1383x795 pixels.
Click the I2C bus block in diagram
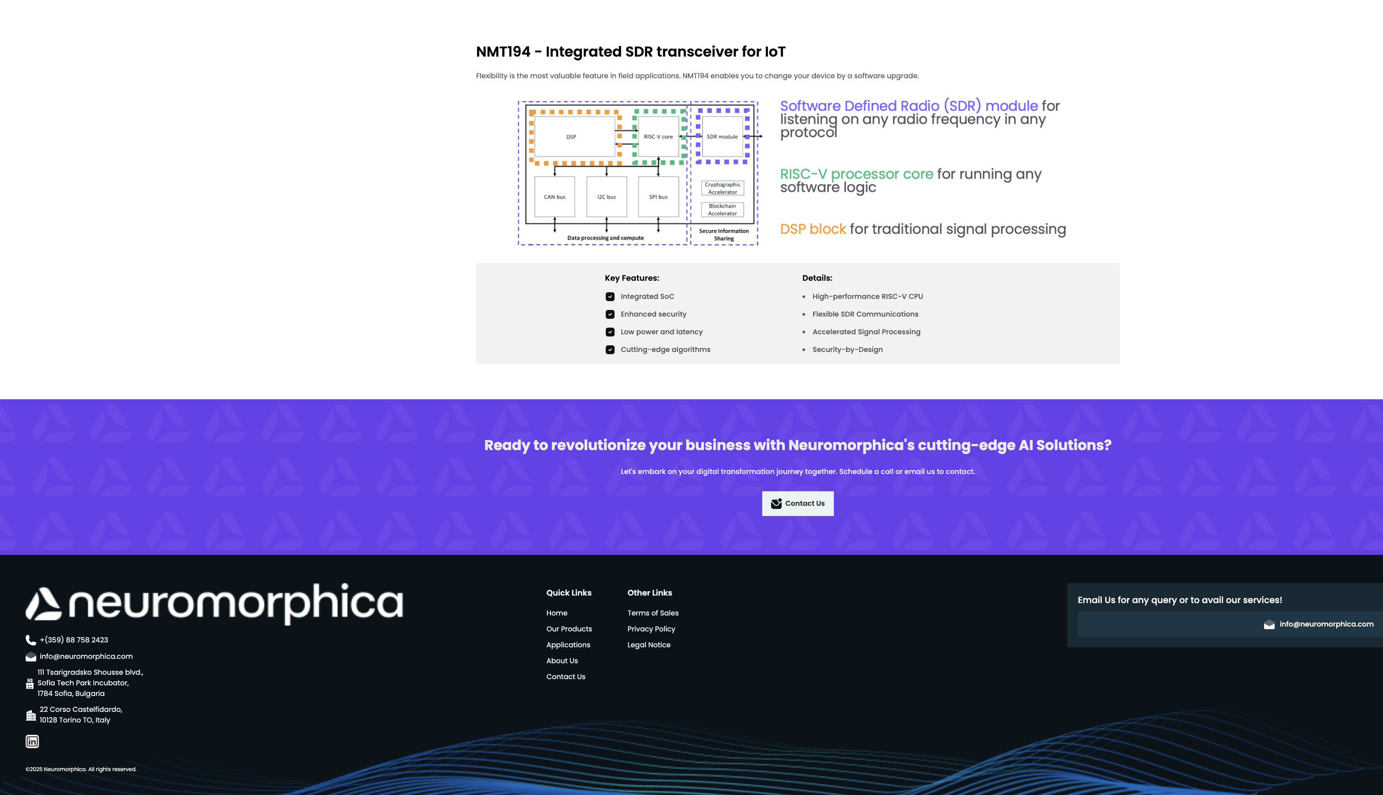pos(606,197)
